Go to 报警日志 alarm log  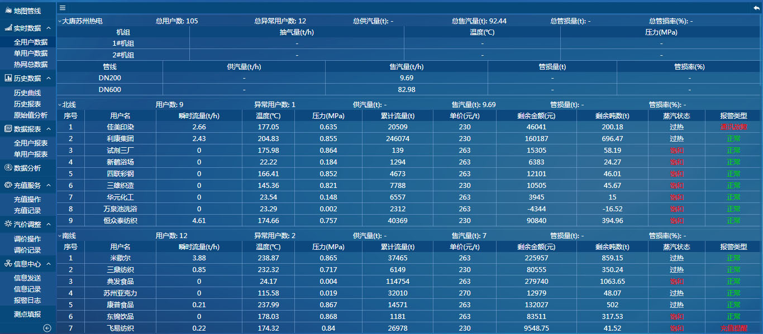tap(27, 300)
